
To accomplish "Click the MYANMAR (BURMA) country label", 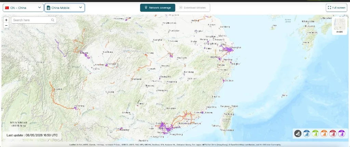I will [x=18, y=124].
